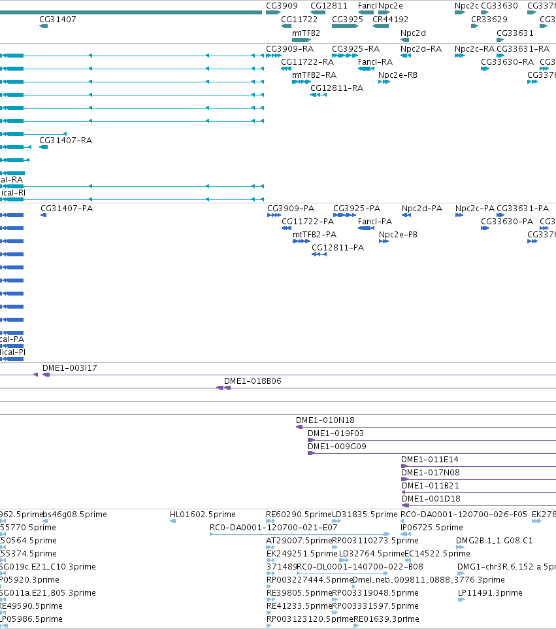Image resolution: width=556 pixels, height=629 pixels.
Task: Click the RE39805.5prime EST label
Action: coord(299,593)
